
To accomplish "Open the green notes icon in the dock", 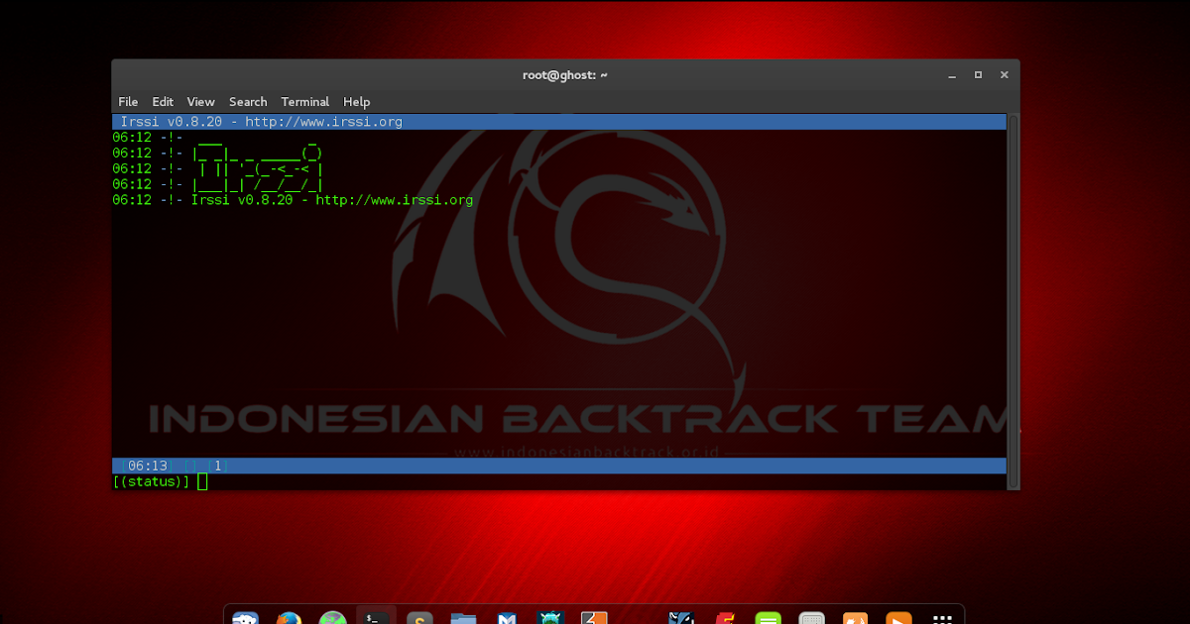I will tap(768, 618).
